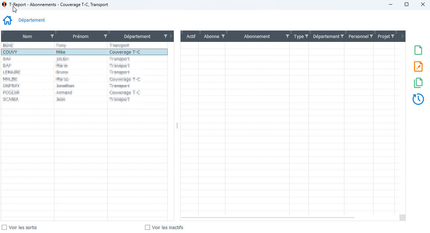Create a new subscription with green document icon

[418, 50]
